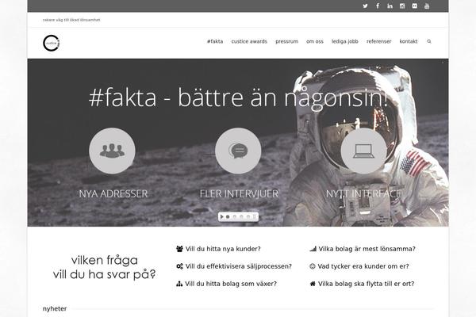Click the laptop circle icon

tap(363, 151)
